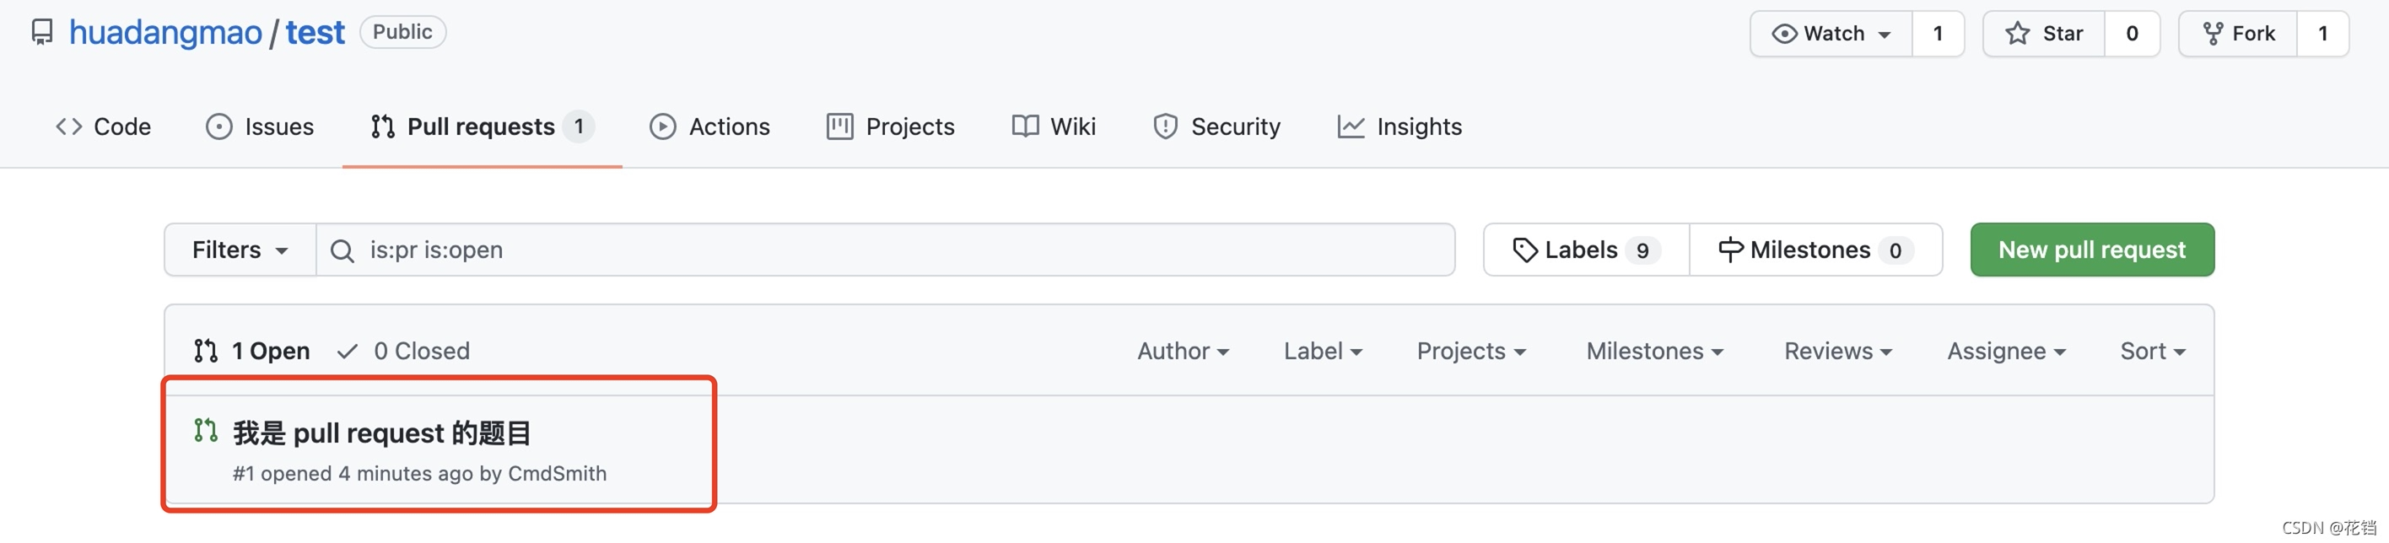Image resolution: width=2389 pixels, height=543 pixels.
Task: Expand the Assignee filter dropdown
Action: pos(2005,352)
